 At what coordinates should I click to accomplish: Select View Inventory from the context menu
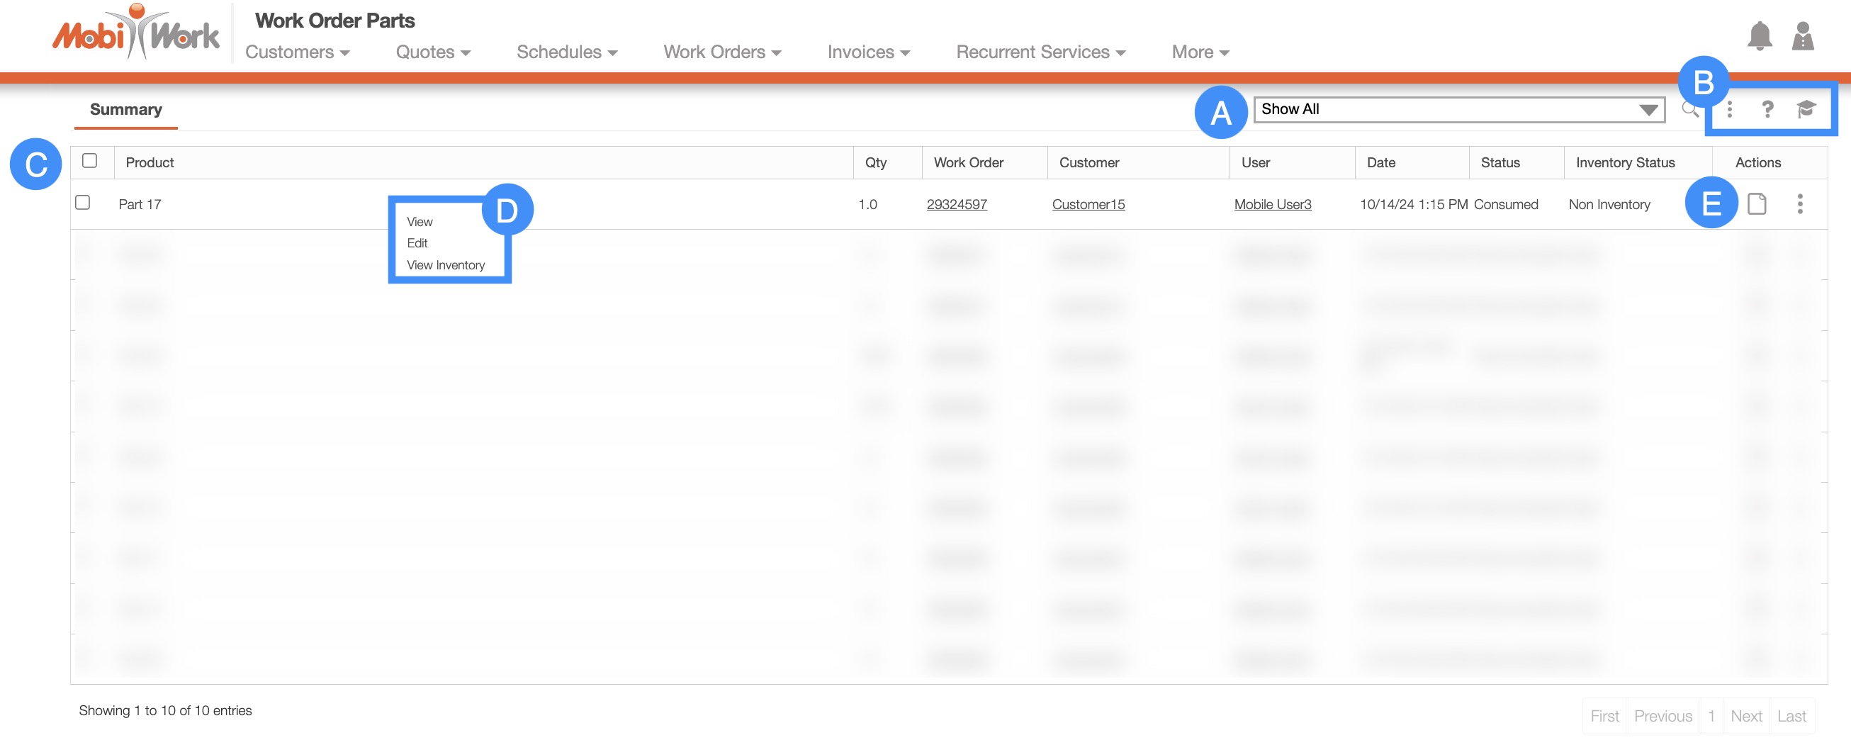[446, 265]
